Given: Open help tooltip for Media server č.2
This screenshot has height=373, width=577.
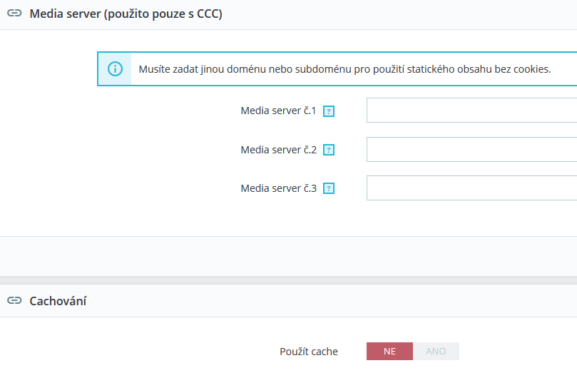Looking at the screenshot, I should click(x=329, y=150).
